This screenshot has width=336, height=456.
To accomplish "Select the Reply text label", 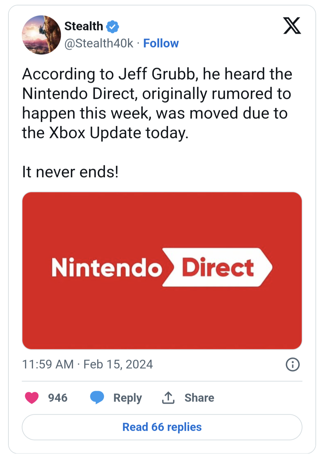I will [x=128, y=398].
